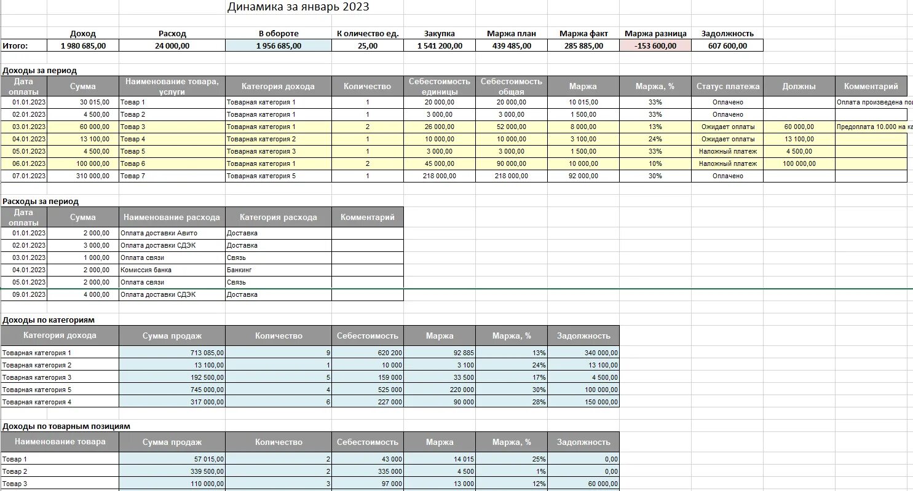This screenshot has height=491, width=913.
Task: Click the 1% margin for Товар 2
Action: (511, 471)
